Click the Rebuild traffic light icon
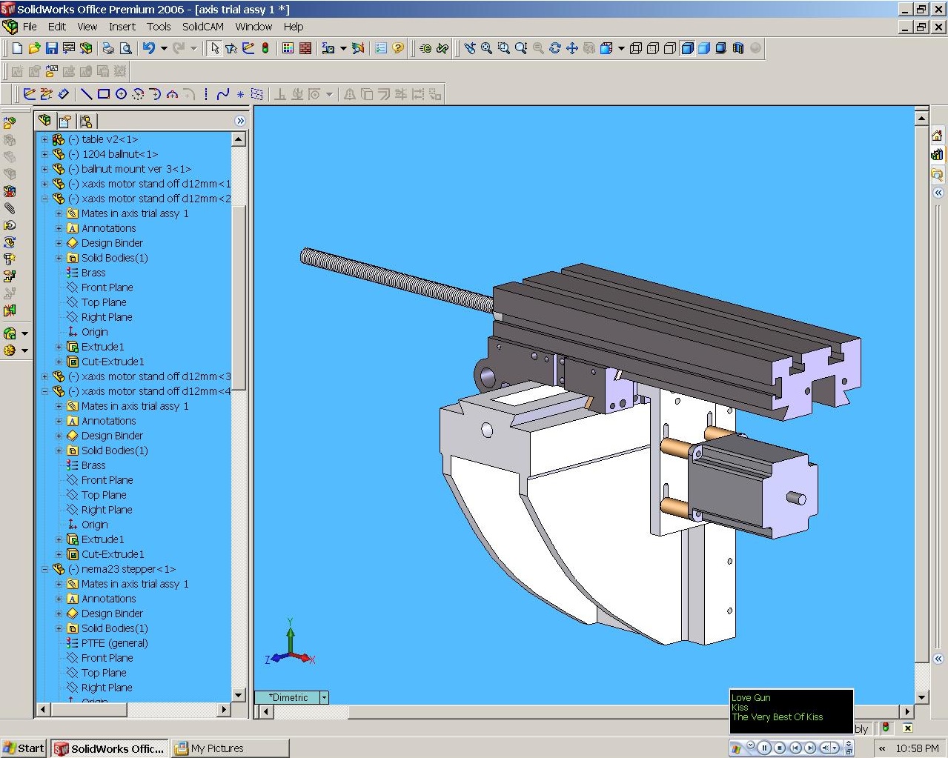948x758 pixels. pyautogui.click(x=265, y=48)
